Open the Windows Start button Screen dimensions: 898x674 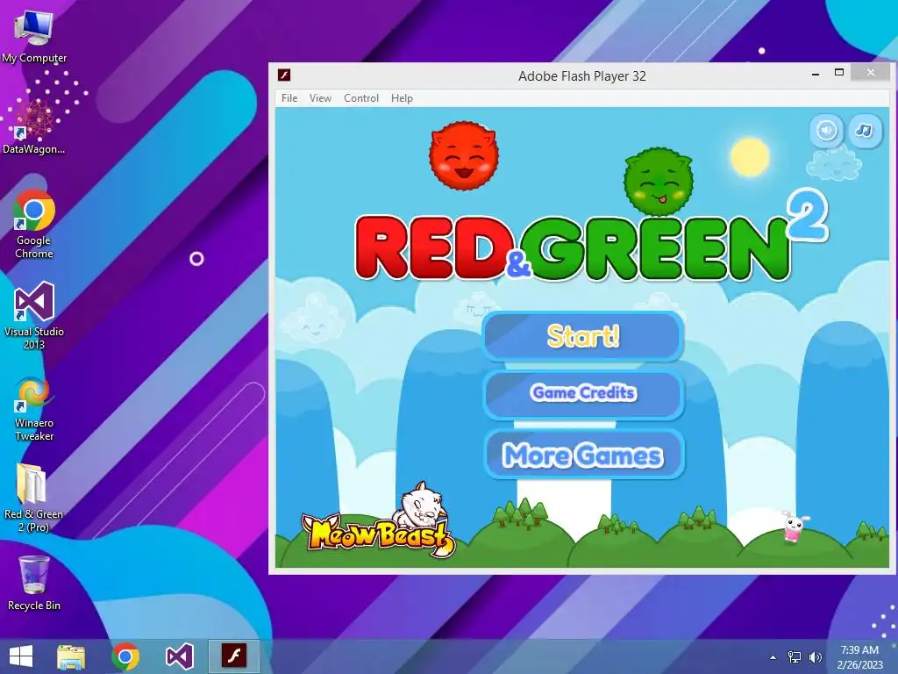click(x=21, y=656)
